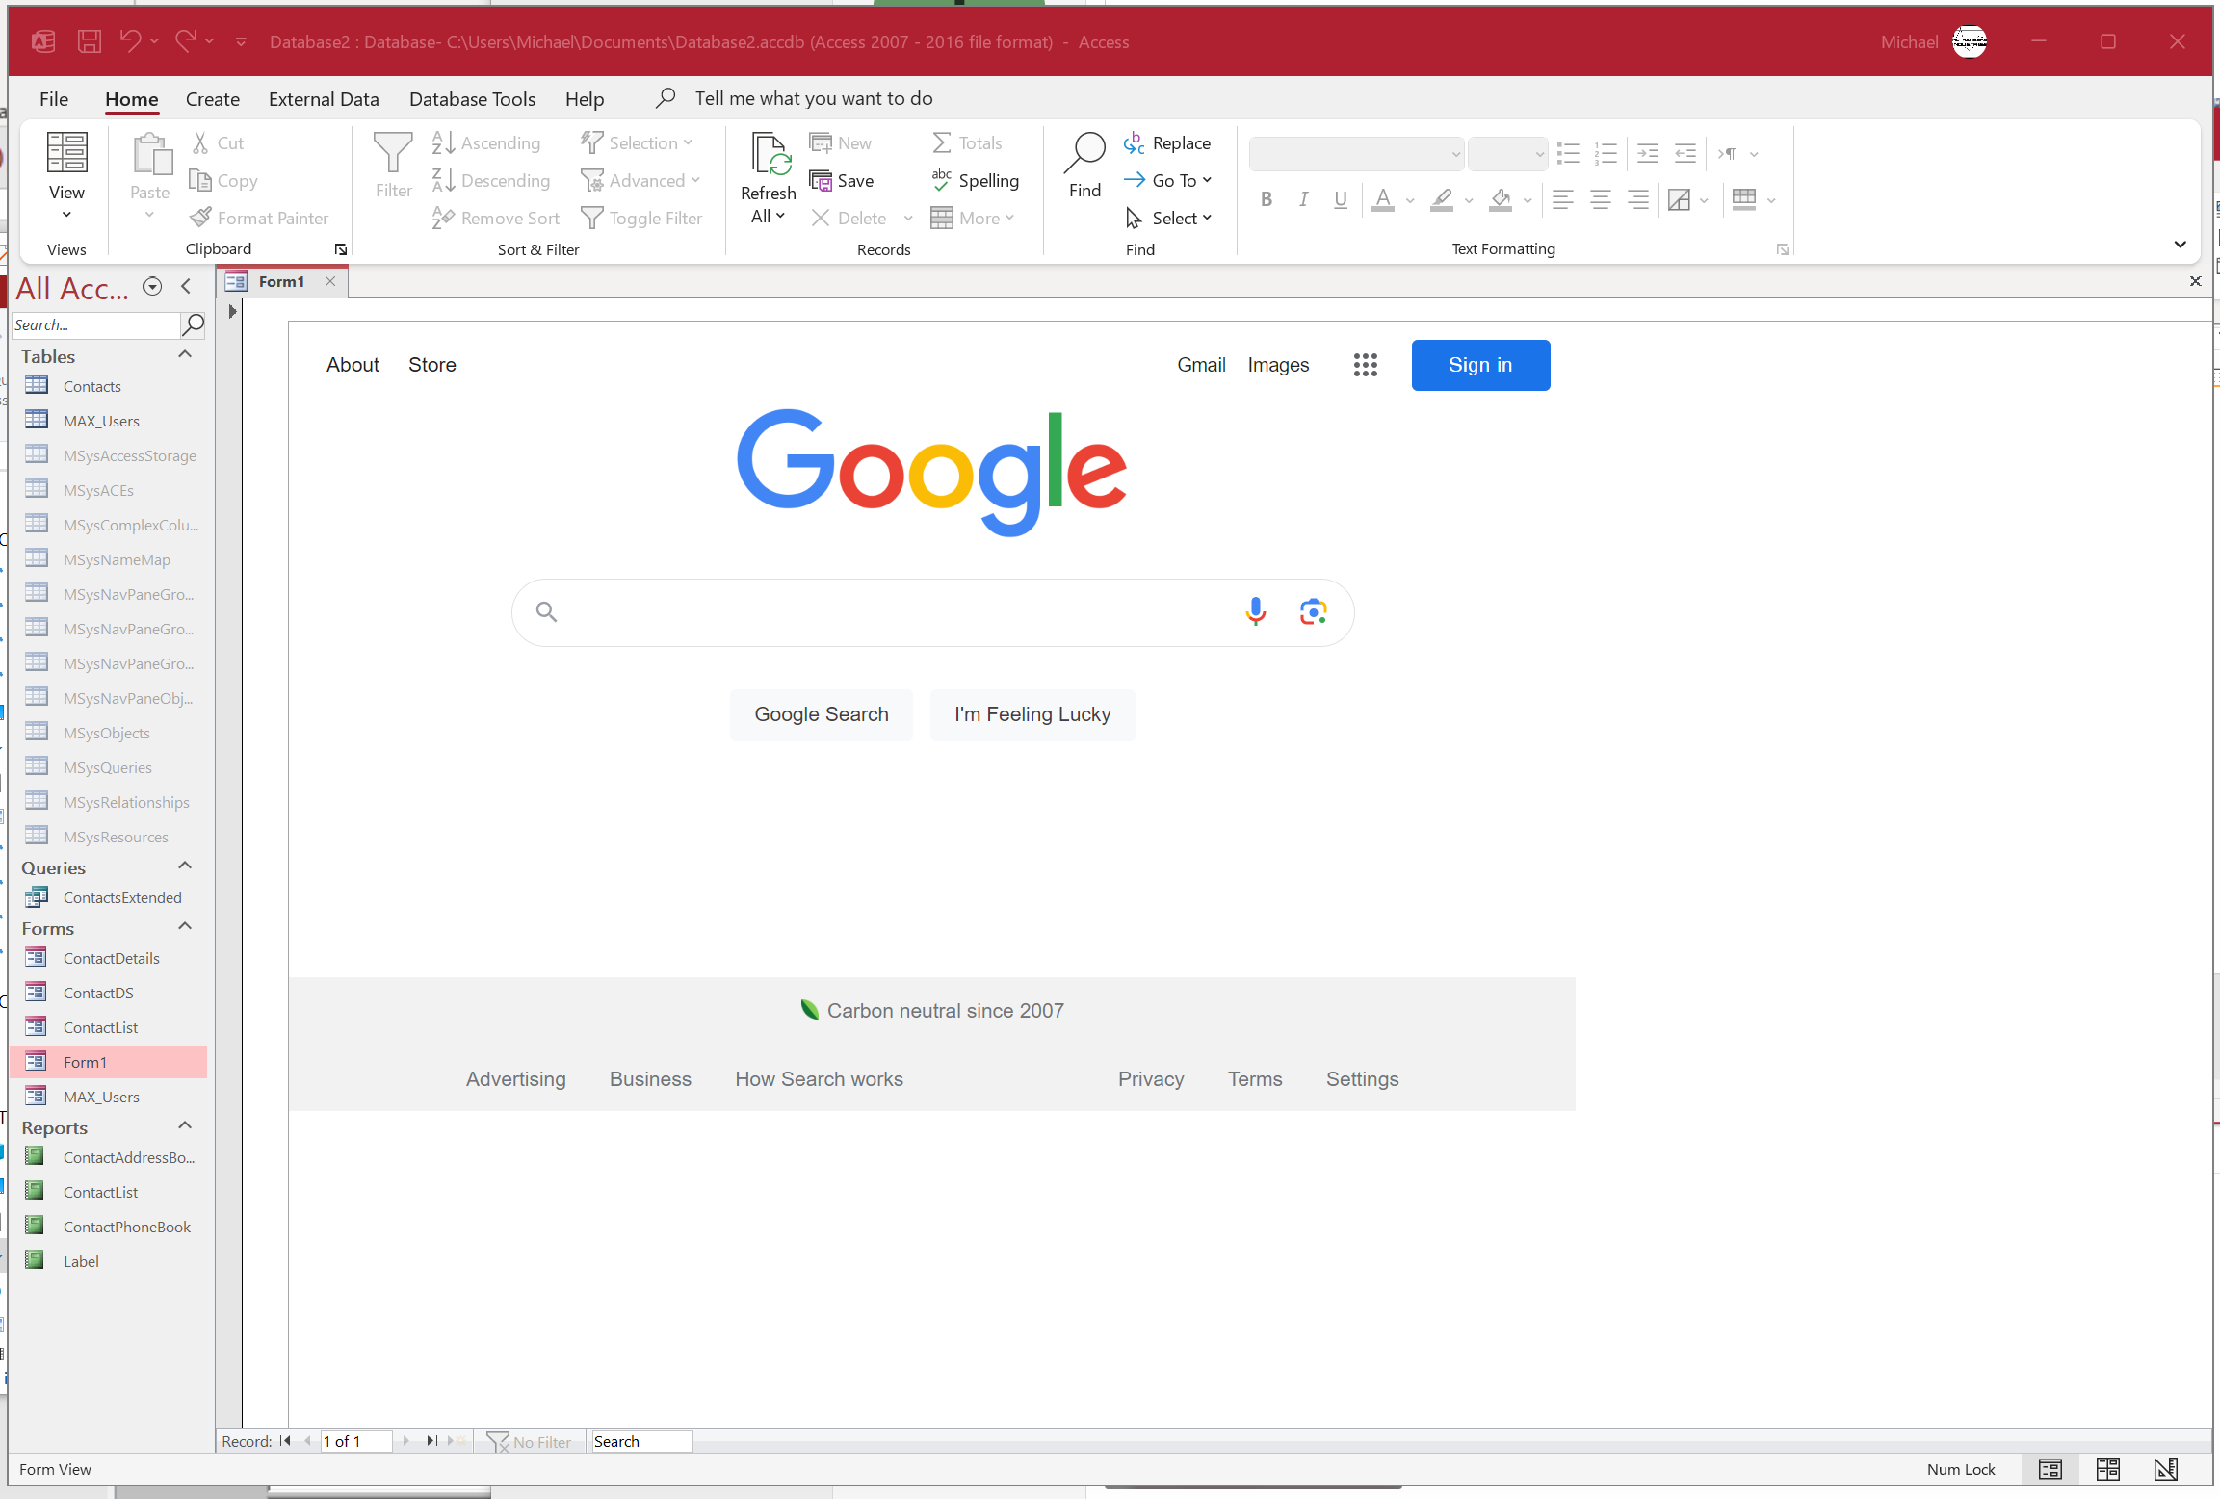Click the Spelling check icon

click(941, 180)
